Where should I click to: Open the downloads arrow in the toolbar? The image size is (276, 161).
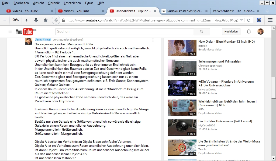[x=36, y=20]
